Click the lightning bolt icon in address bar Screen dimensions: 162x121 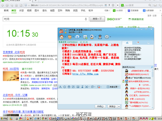point(109,5)
